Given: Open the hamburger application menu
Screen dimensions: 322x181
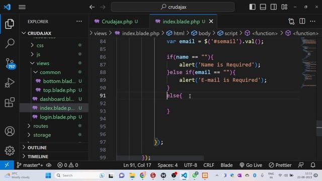Looking at the screenshot, I should 22,7.
